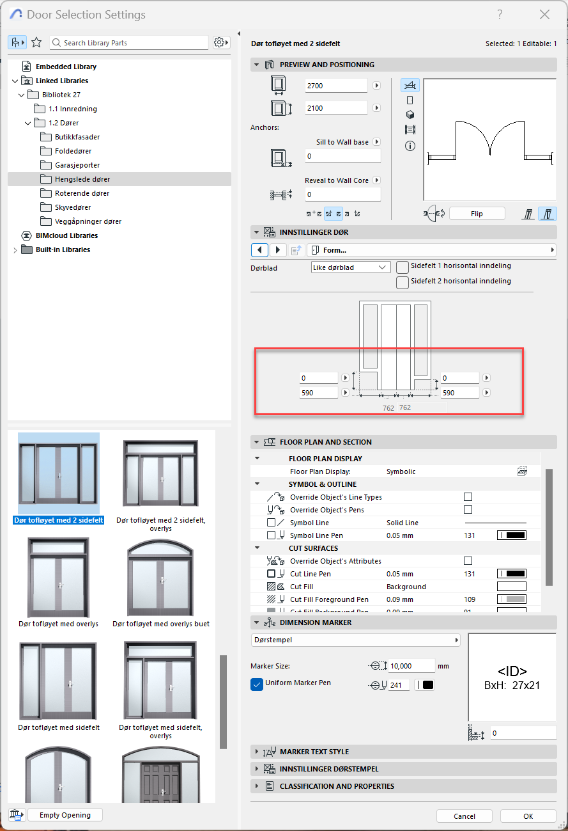
Task: Open the Garasjeporter folder
Action: coord(77,165)
